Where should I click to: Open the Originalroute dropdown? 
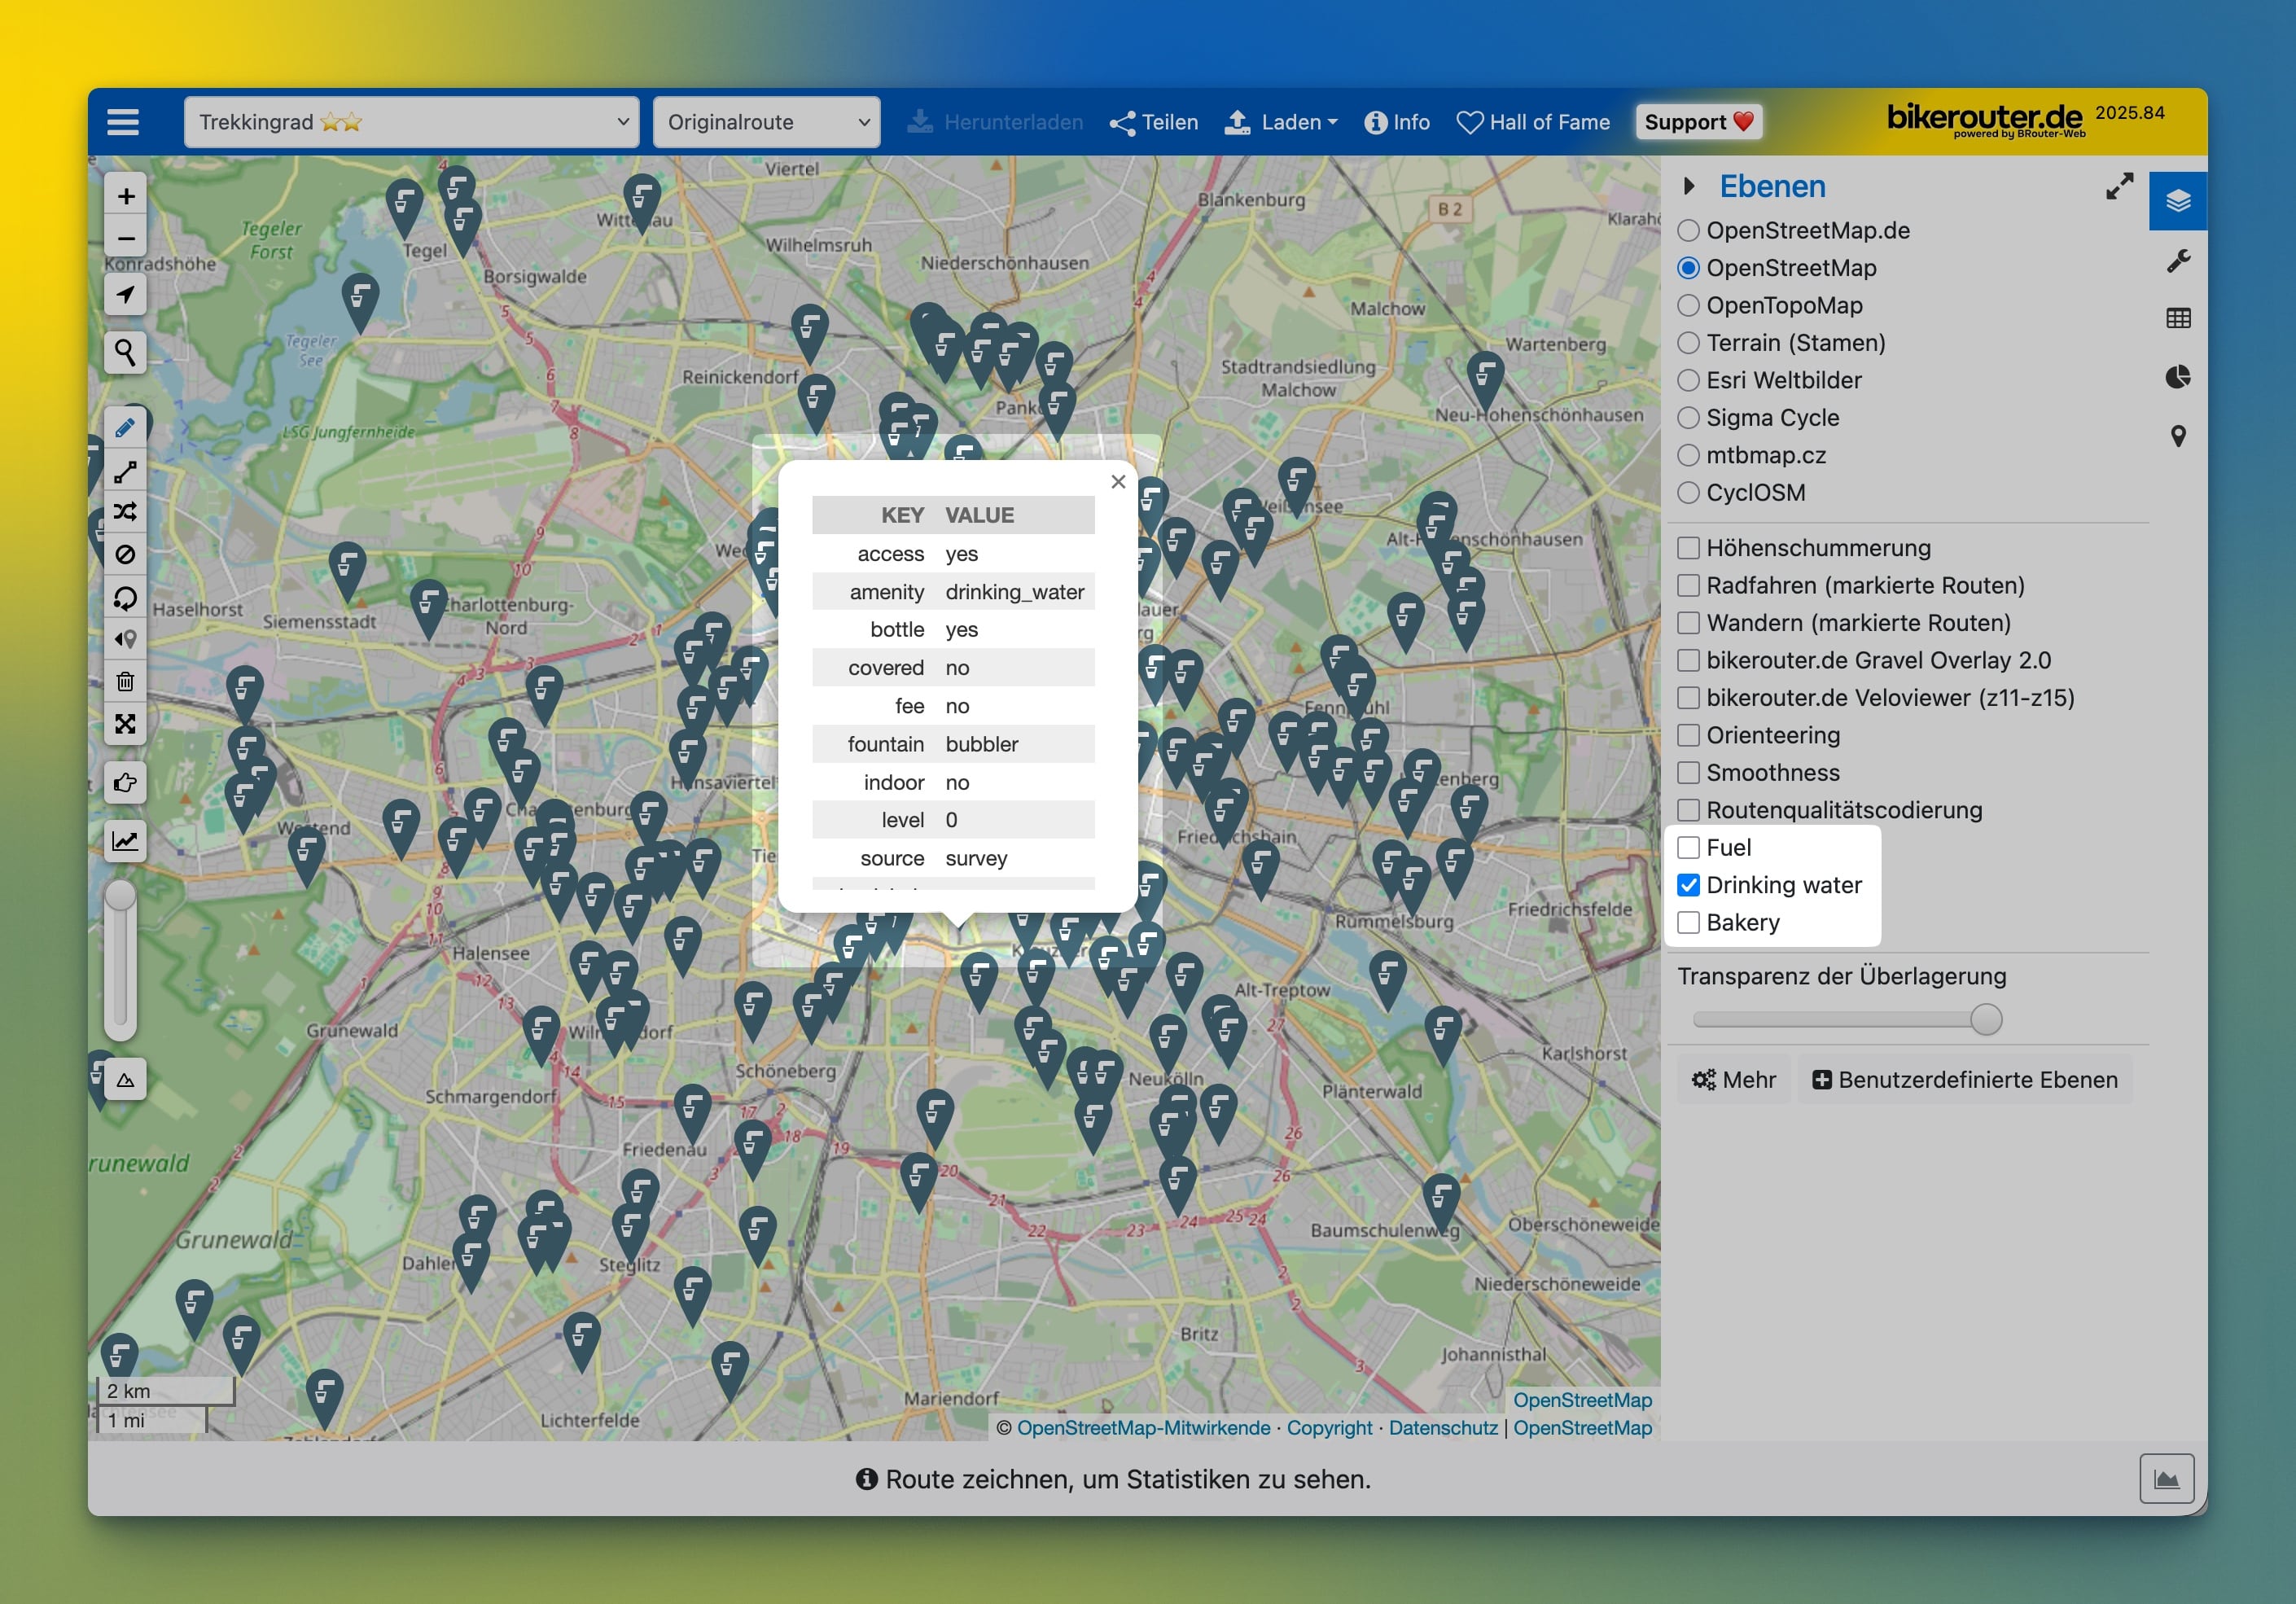pos(766,122)
